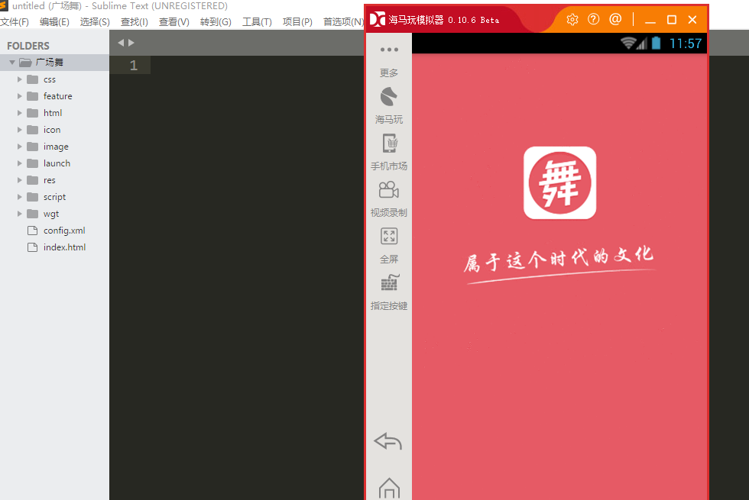
Task: Open 海马玩 from the emulator sidebar
Action: tap(389, 98)
